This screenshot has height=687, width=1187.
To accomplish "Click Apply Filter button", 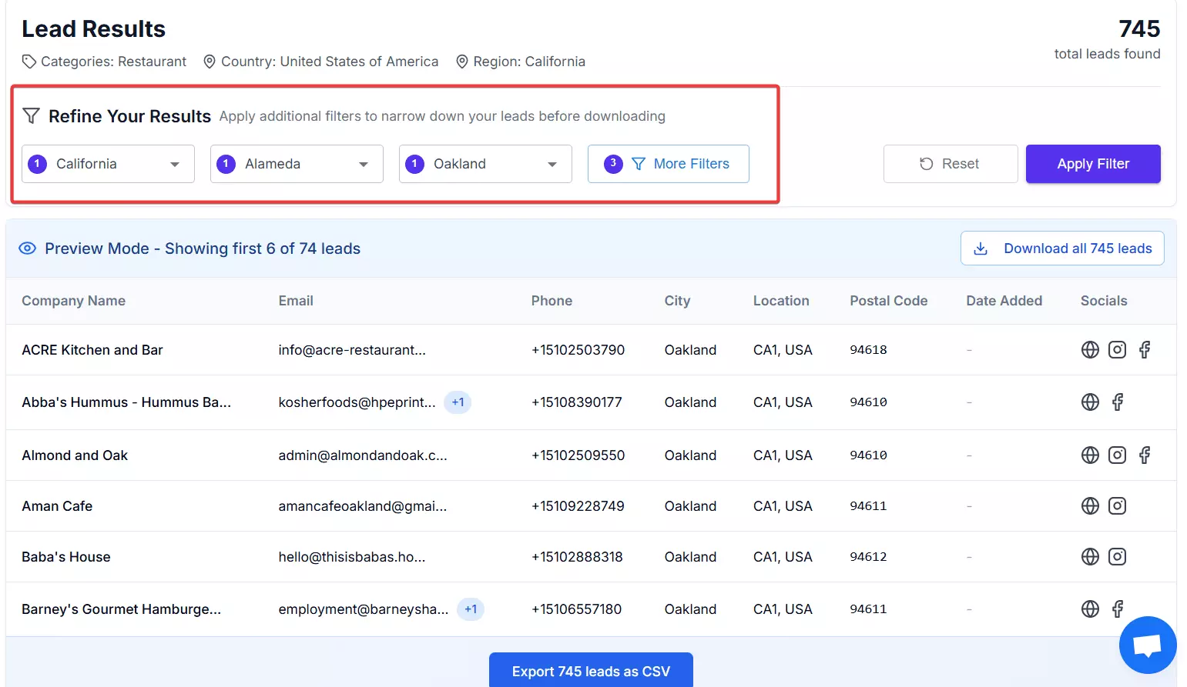I will (1093, 164).
